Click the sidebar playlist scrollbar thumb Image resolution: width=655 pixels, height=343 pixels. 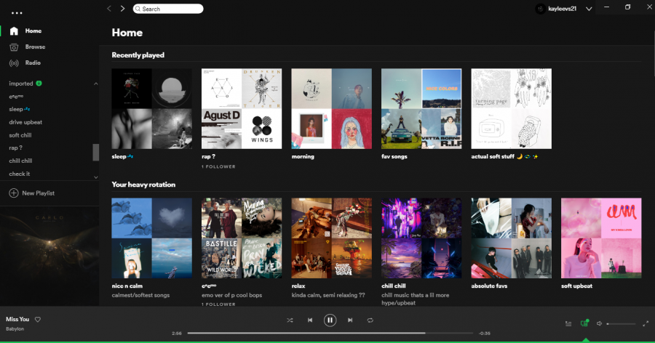(x=95, y=153)
